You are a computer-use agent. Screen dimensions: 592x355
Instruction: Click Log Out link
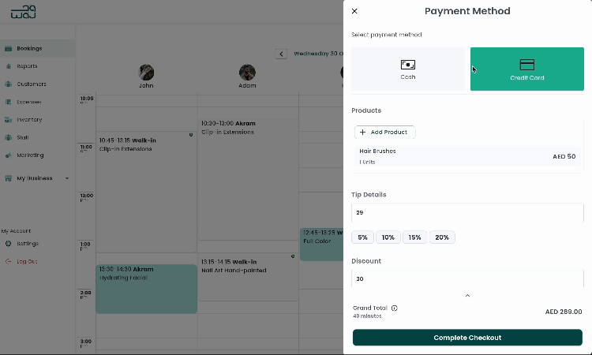point(27,261)
